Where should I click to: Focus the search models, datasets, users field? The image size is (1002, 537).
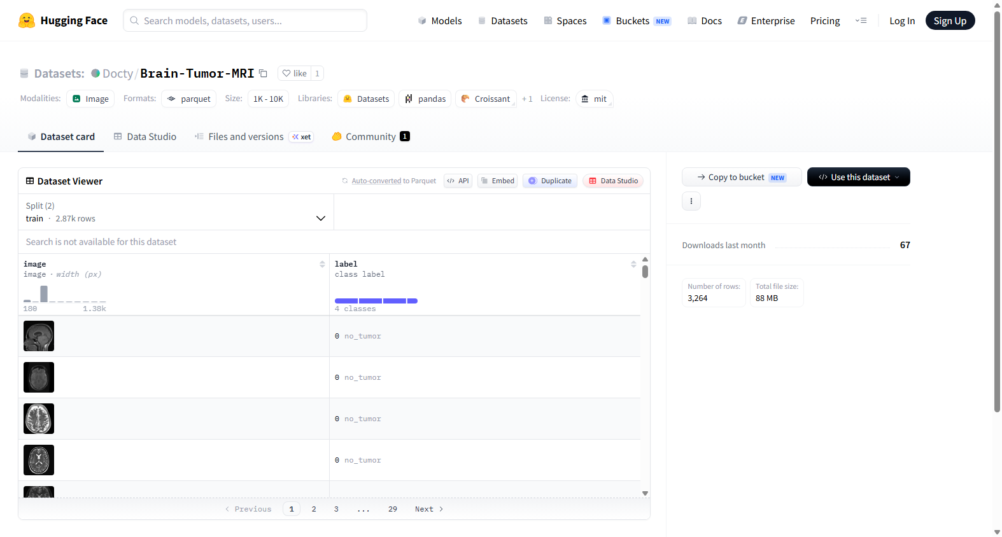245,20
